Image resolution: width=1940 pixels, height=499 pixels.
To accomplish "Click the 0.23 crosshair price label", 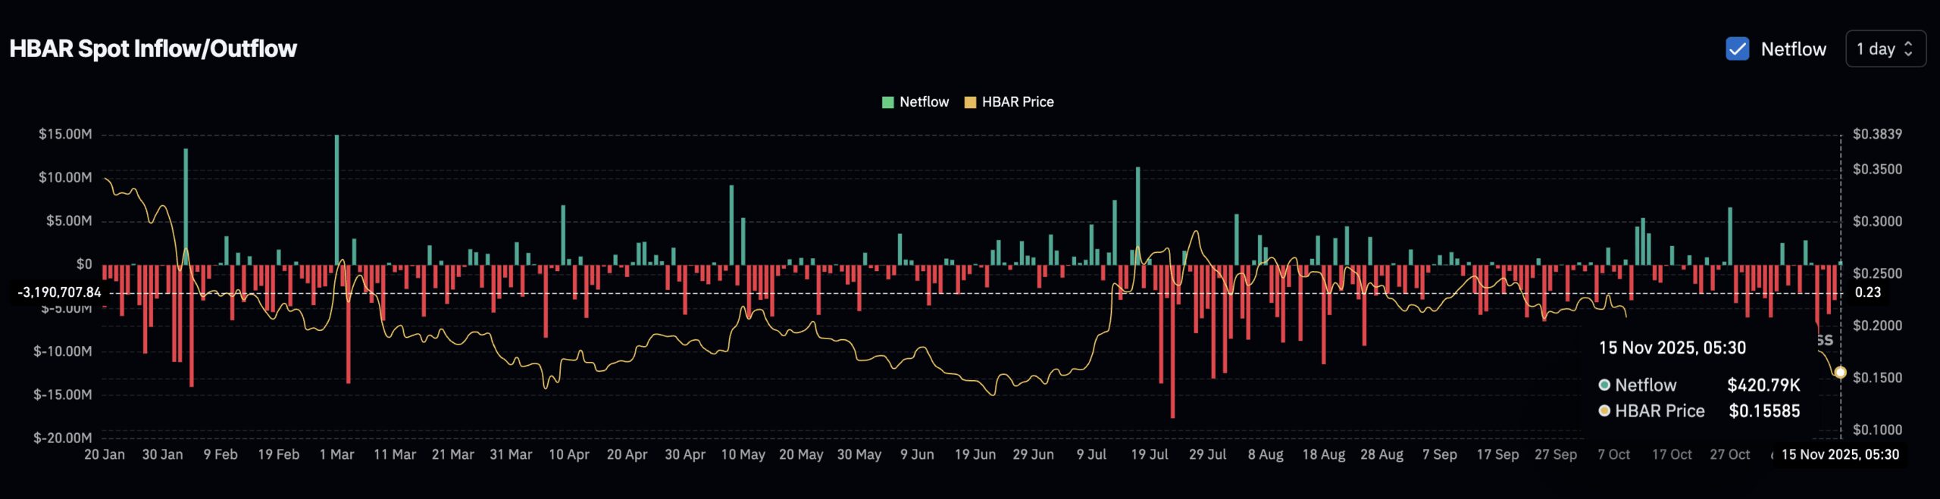I will coord(1867,292).
